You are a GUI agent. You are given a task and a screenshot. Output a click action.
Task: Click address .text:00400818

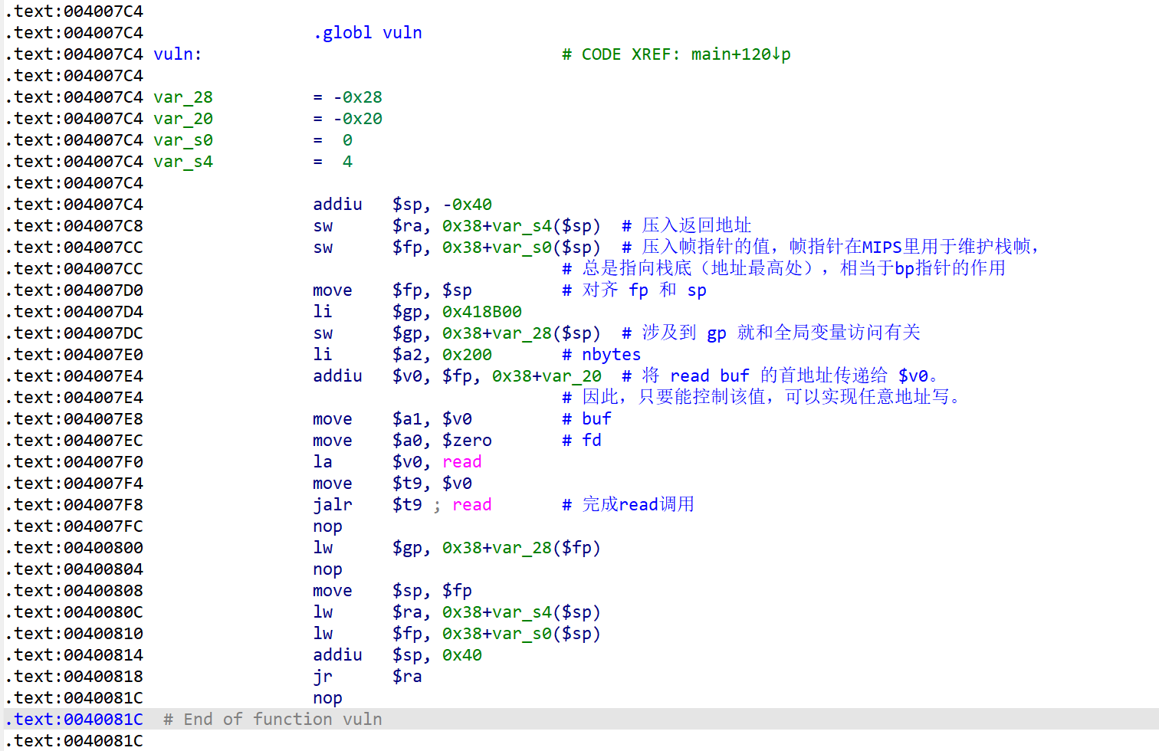pyautogui.click(x=74, y=677)
